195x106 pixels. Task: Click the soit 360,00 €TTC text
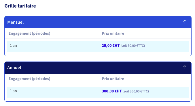pos(136,91)
